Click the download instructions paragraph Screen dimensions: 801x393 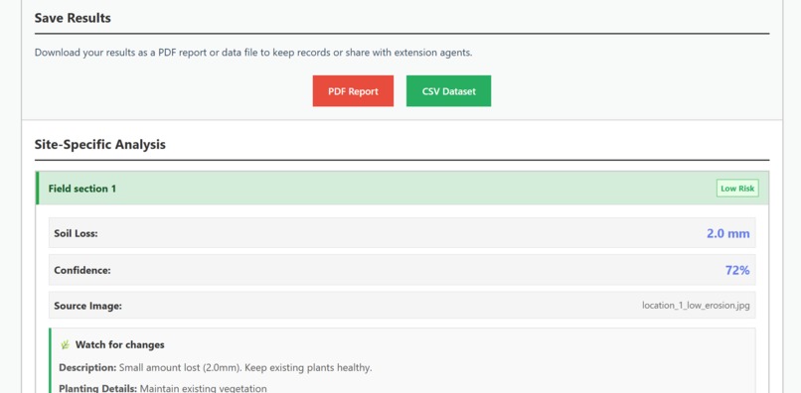pos(253,53)
